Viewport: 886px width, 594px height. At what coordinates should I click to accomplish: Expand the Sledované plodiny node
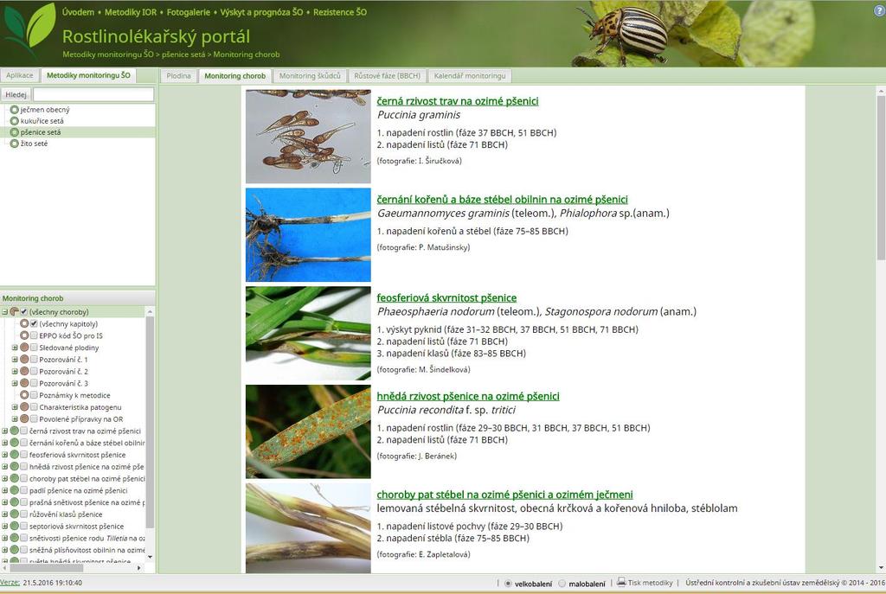(x=15, y=348)
